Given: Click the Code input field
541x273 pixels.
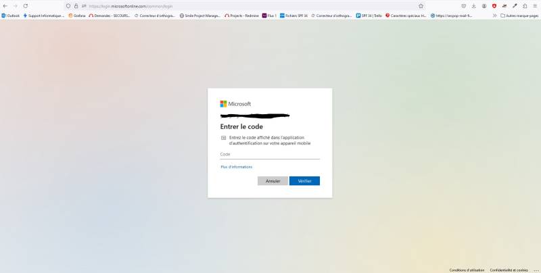Looking at the screenshot, I should [270, 155].
